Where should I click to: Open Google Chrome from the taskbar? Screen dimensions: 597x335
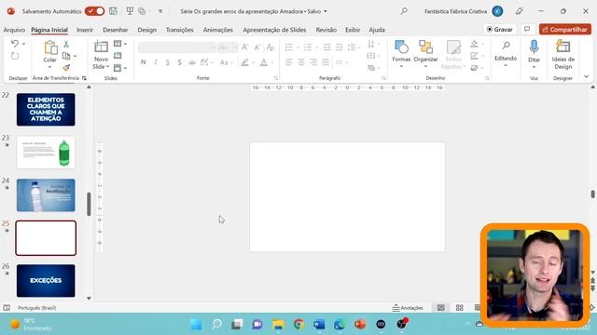click(x=298, y=324)
